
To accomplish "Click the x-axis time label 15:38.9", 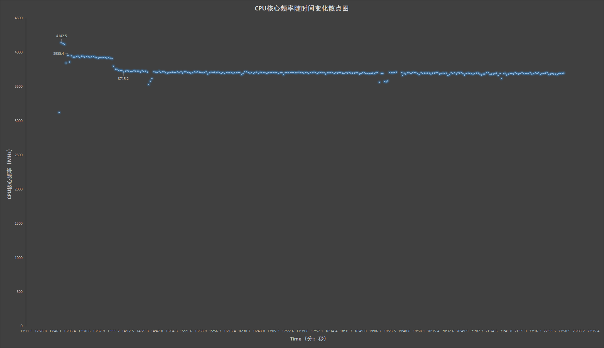I will click(x=201, y=331).
